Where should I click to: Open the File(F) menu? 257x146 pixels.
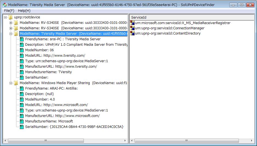(9, 11)
